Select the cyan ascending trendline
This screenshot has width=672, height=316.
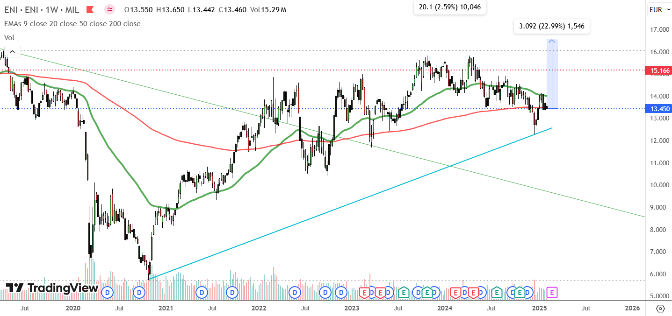[350, 204]
